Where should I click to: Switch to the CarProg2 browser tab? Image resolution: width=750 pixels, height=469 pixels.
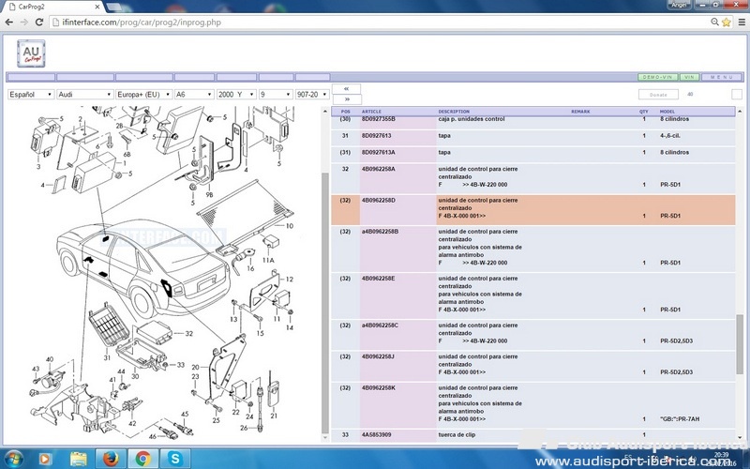[51, 7]
